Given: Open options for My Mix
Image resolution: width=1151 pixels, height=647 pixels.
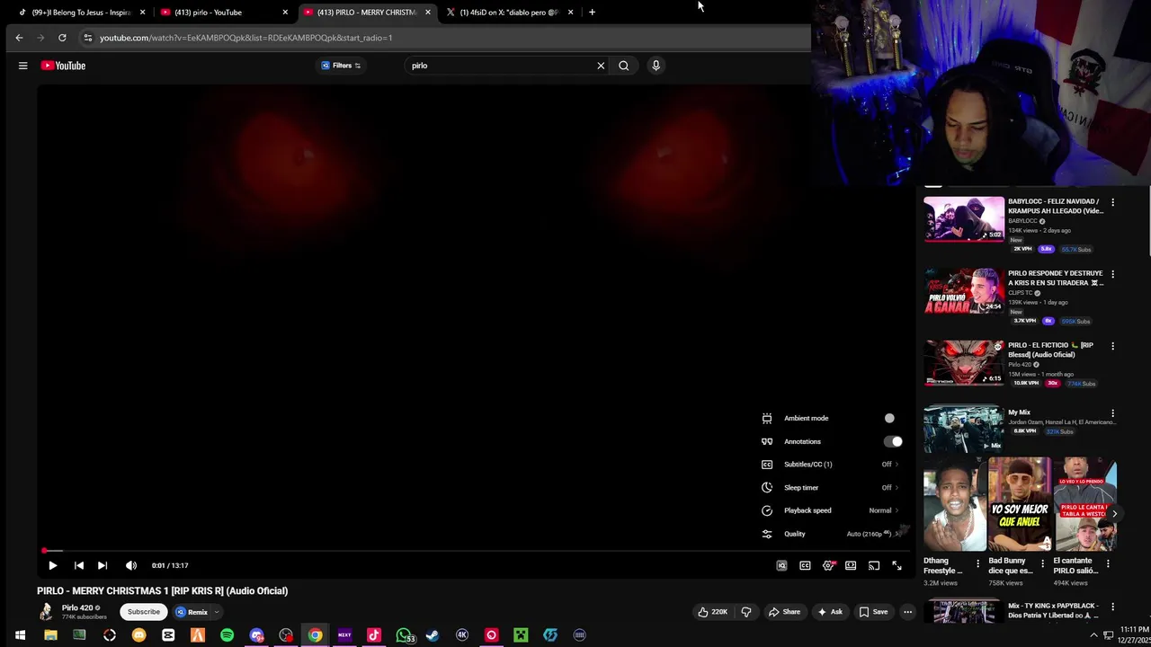Looking at the screenshot, I should [1112, 413].
